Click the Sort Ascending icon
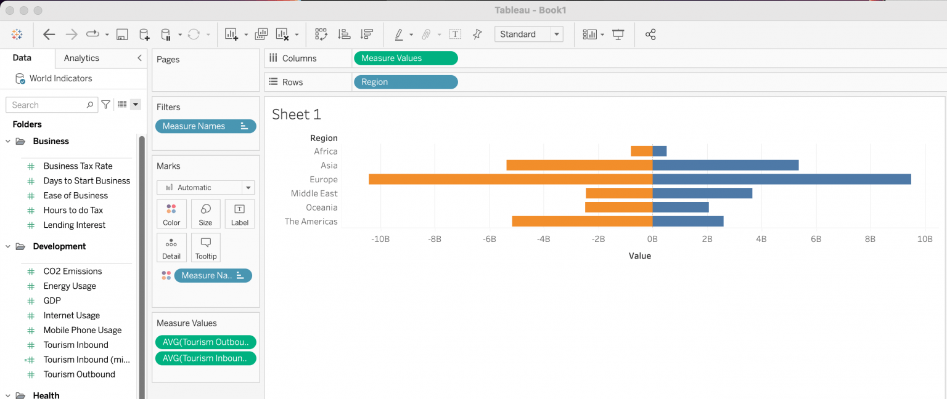The height and width of the screenshot is (399, 947). 344,34
